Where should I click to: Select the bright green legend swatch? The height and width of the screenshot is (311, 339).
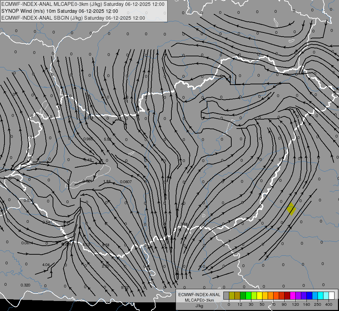248,295
